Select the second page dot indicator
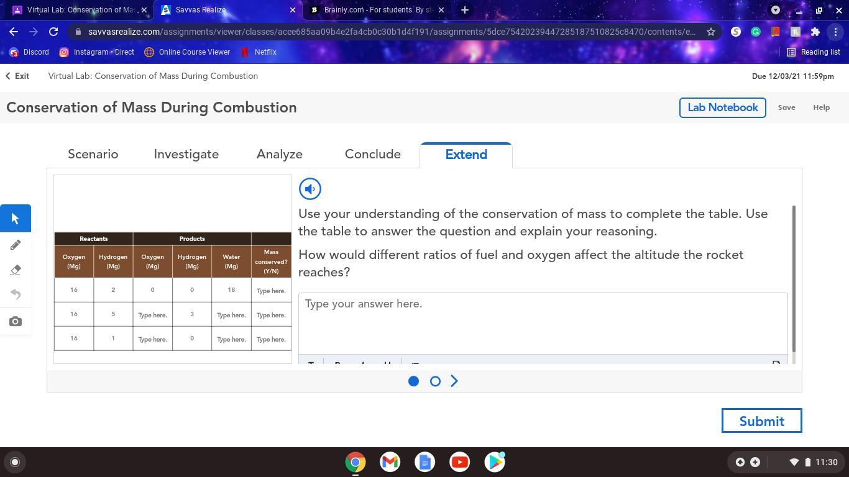The width and height of the screenshot is (849, 477). click(435, 381)
